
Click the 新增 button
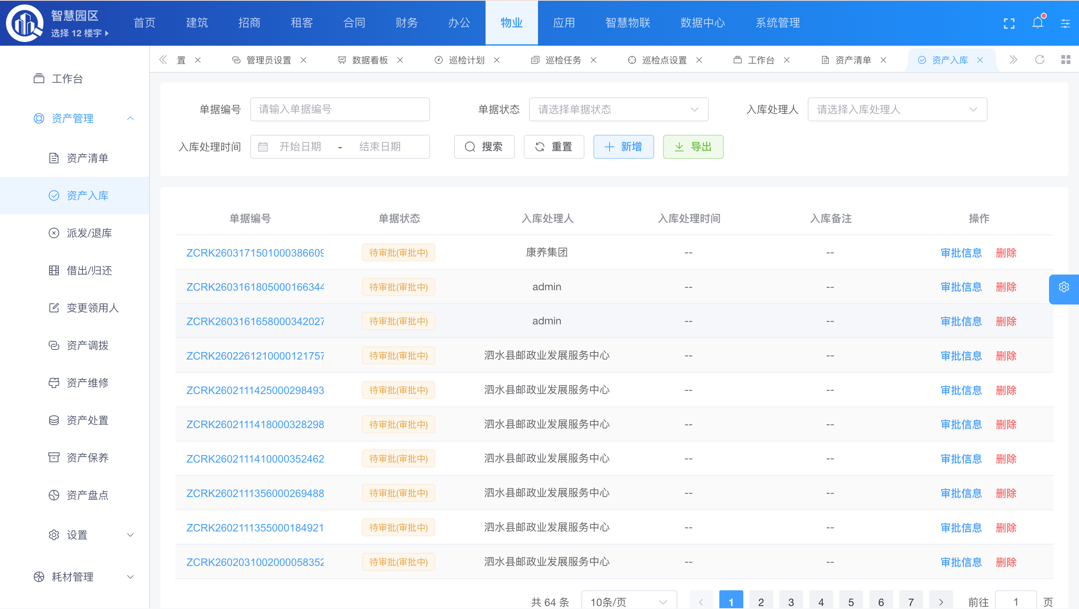coord(623,147)
